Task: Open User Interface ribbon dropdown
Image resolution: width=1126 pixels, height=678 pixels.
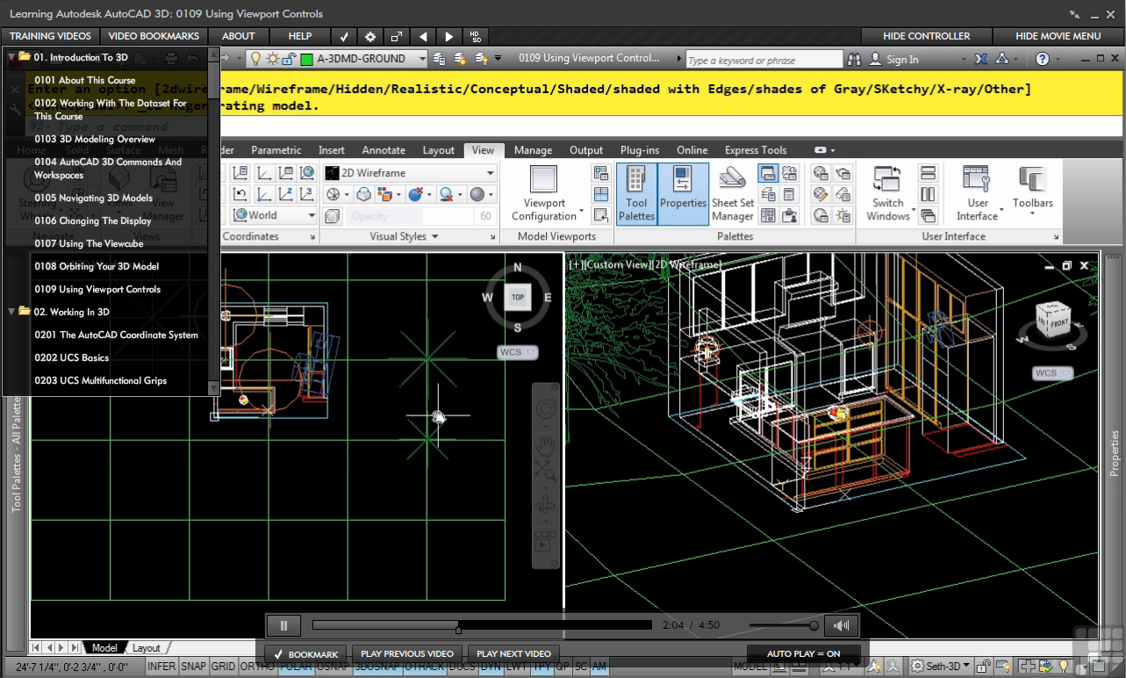Action: (977, 194)
